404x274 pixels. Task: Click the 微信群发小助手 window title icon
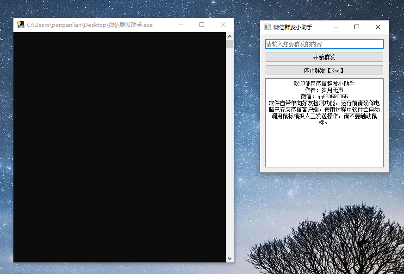267,27
